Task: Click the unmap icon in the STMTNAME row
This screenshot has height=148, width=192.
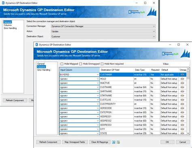Action: [182, 96]
